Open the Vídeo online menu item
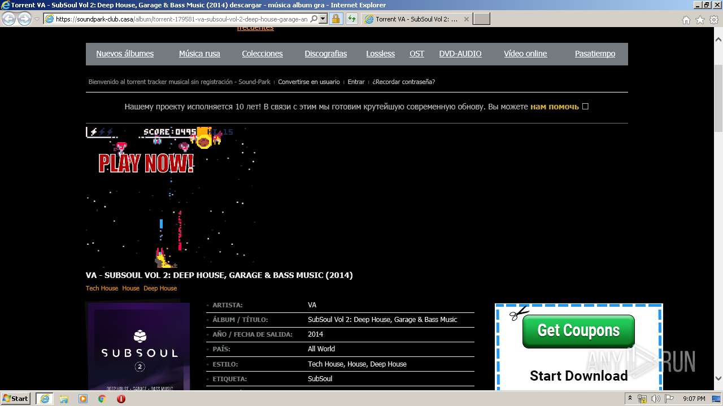723x406 pixels. click(525, 54)
